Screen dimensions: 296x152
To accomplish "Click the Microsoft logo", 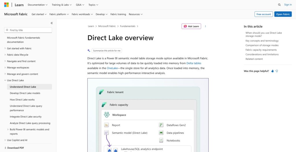I will tap(6, 5).
